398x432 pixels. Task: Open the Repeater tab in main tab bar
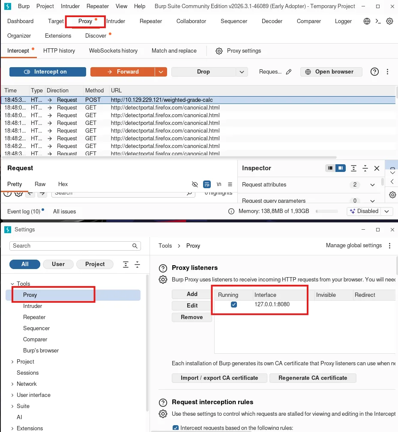pyautogui.click(x=151, y=21)
